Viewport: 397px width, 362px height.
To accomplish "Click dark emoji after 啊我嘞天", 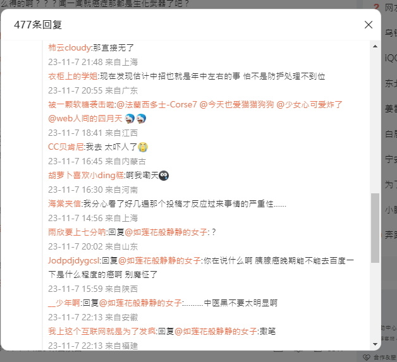I will [164, 175].
